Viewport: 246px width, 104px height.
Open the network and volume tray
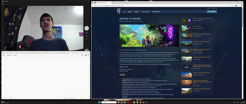click(x=237, y=102)
